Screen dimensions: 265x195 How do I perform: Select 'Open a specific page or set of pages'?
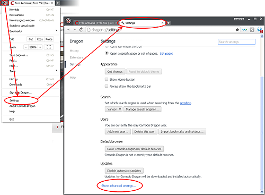point(107,53)
